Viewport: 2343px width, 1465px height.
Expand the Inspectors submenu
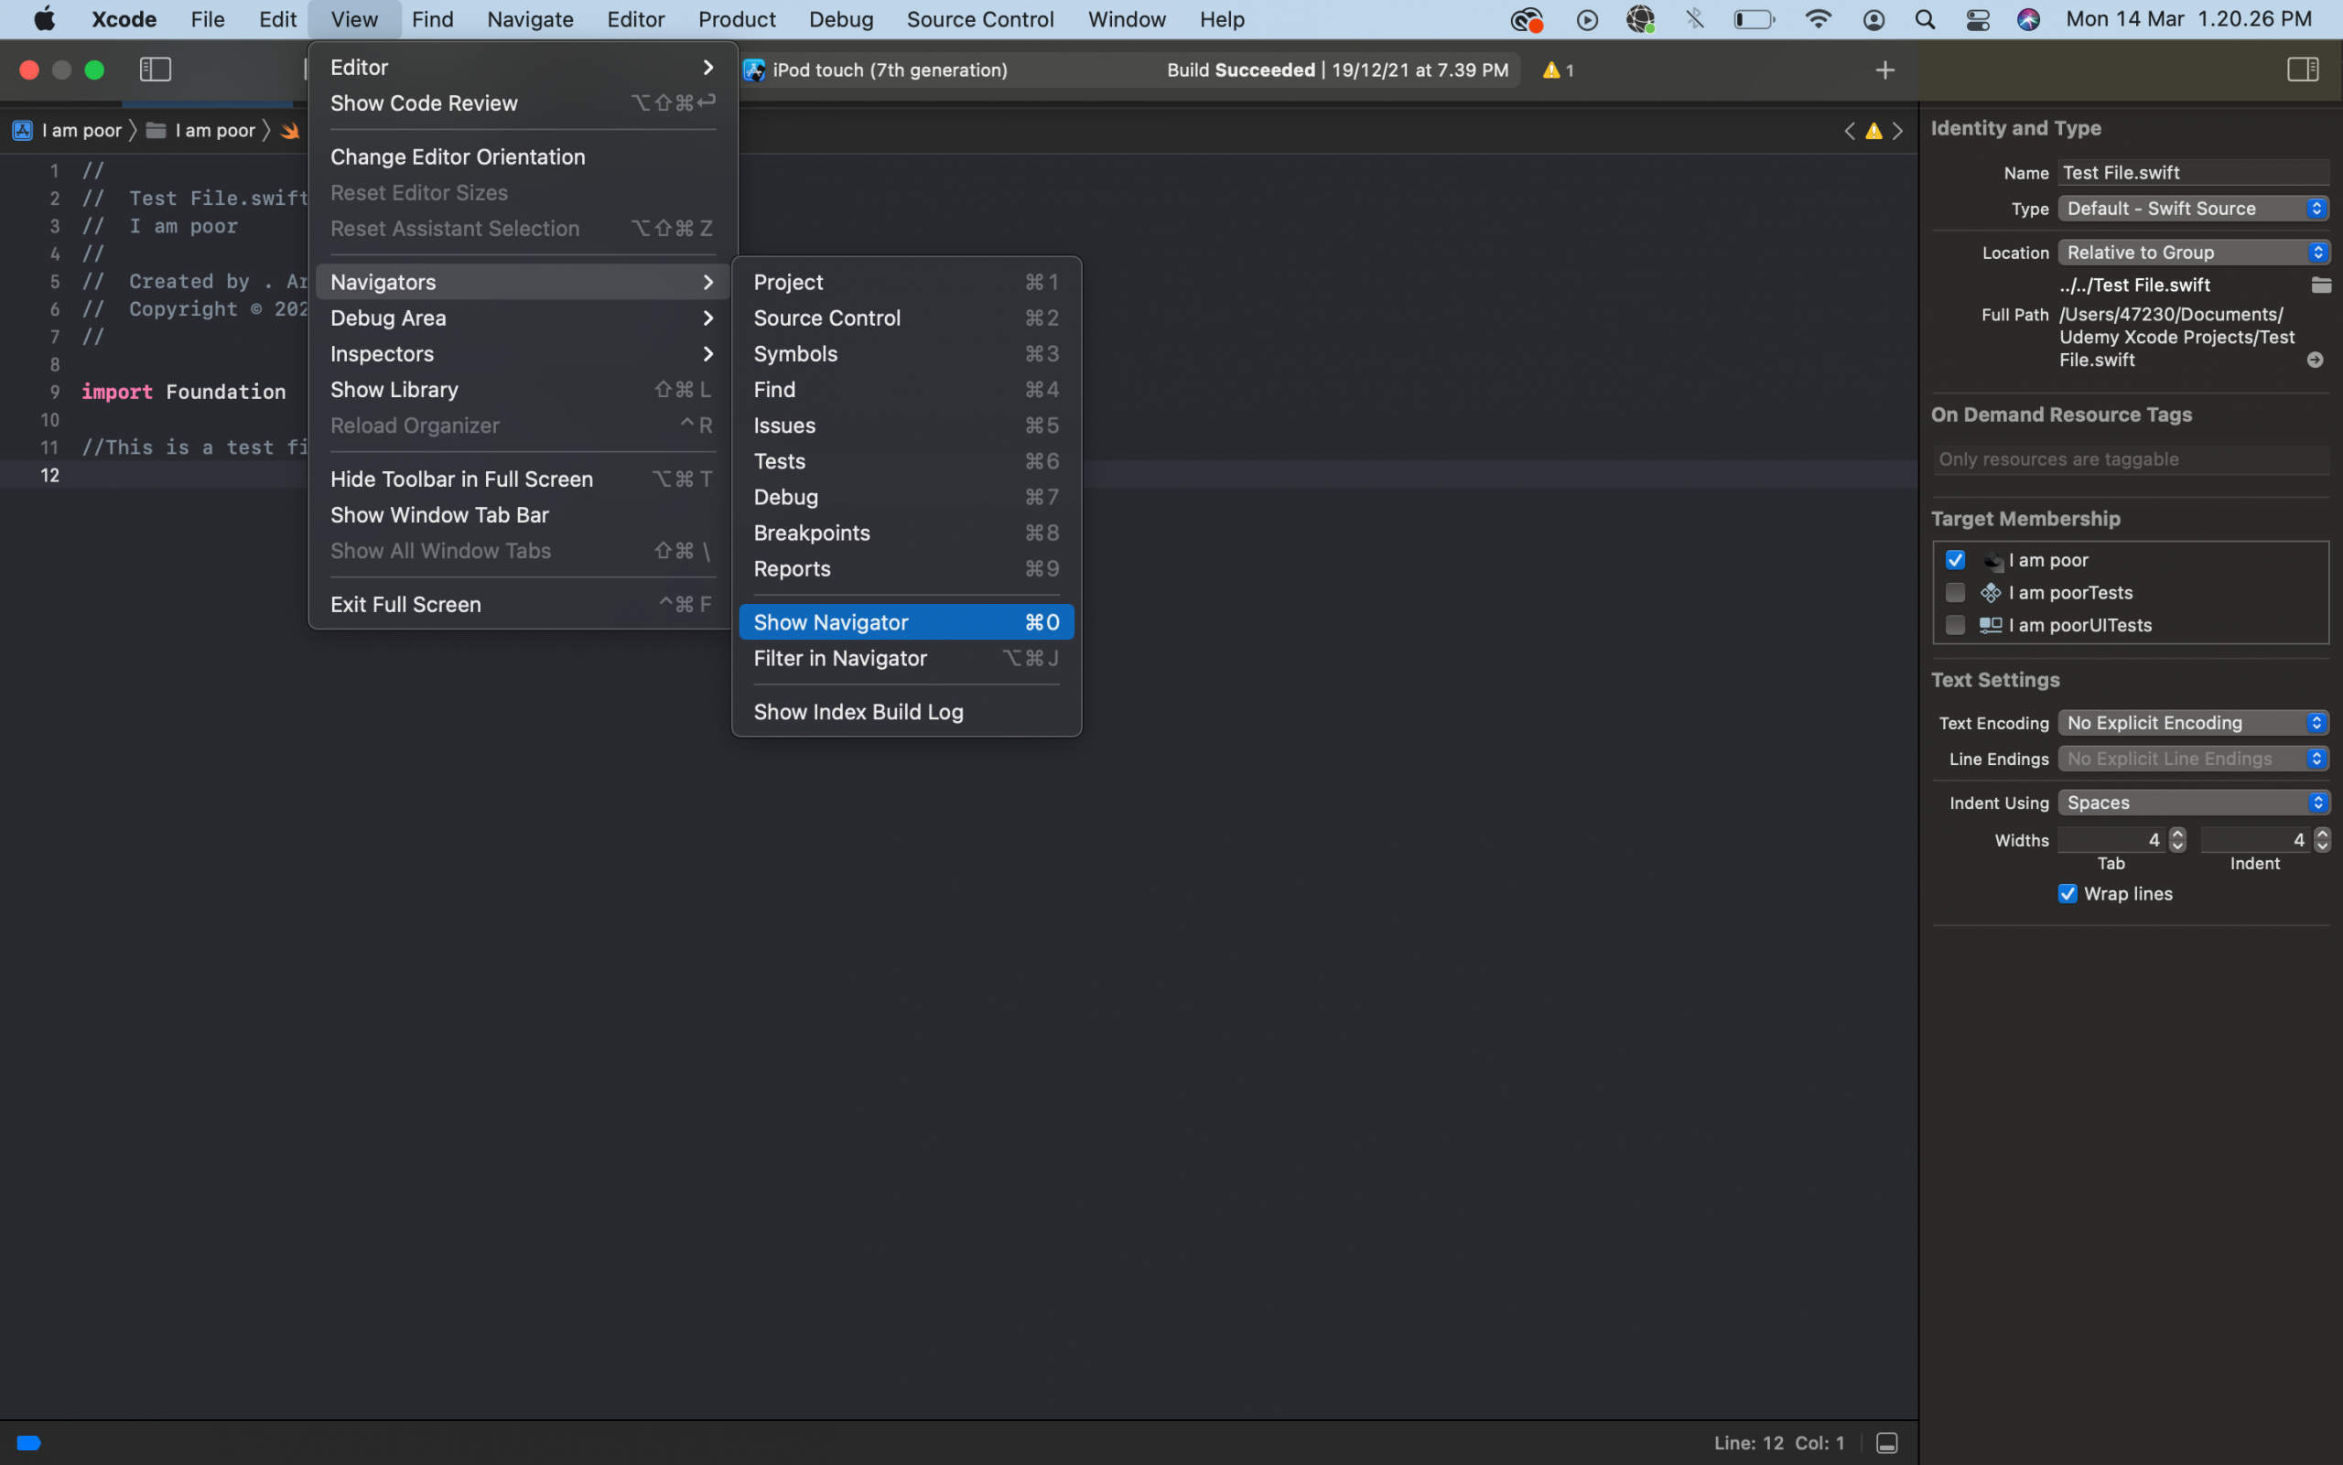coord(522,353)
